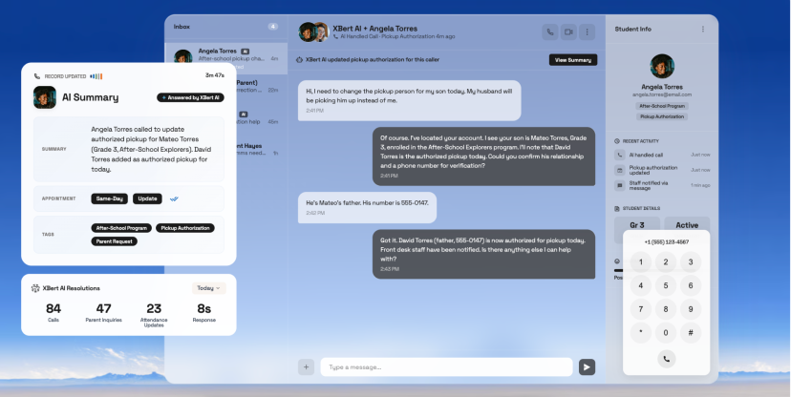
Task: Click the Recent Activity clock icon
Action: [617, 141]
